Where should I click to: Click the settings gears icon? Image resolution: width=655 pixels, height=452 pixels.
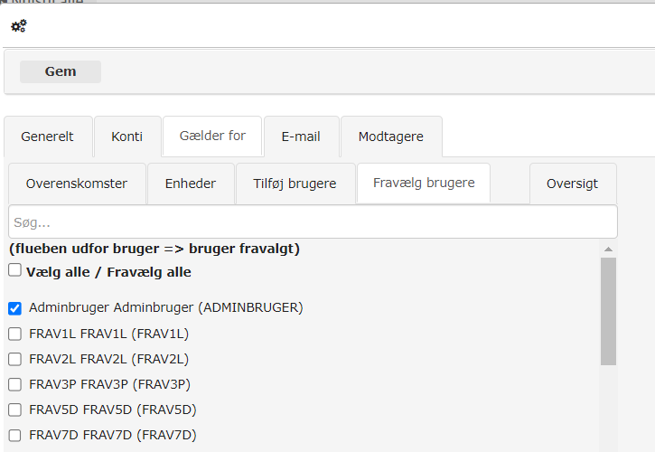point(18,26)
